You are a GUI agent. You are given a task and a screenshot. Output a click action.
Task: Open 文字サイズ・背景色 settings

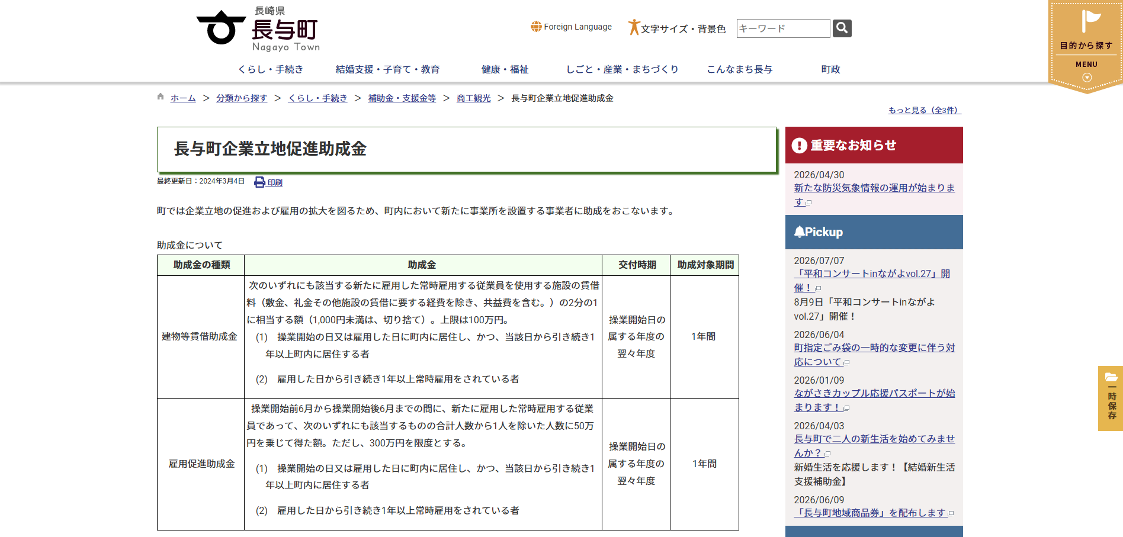683,28
